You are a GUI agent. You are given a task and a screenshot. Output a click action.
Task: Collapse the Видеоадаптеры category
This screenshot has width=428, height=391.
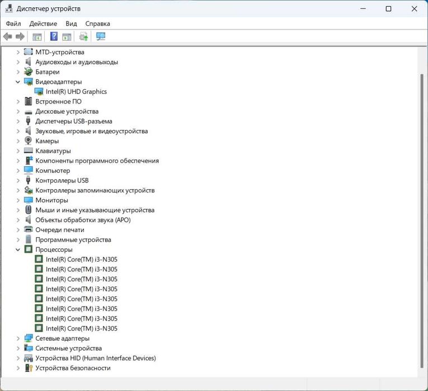[18, 82]
